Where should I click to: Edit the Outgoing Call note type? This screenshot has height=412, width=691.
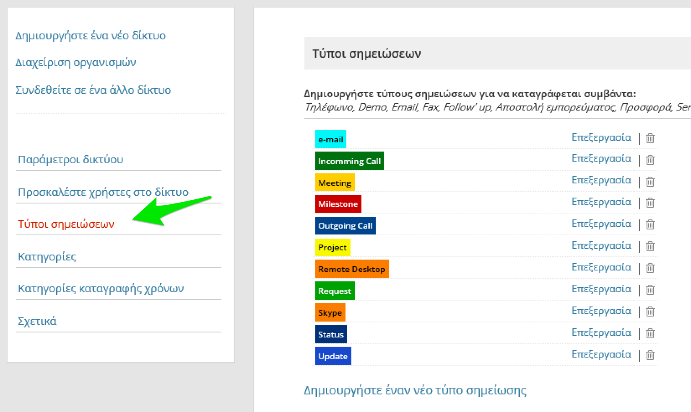(601, 224)
